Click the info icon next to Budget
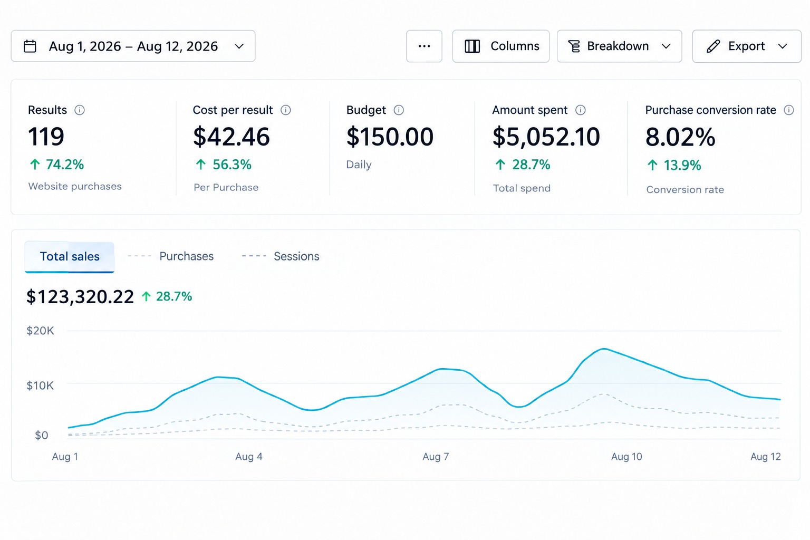The image size is (810, 540). (399, 110)
